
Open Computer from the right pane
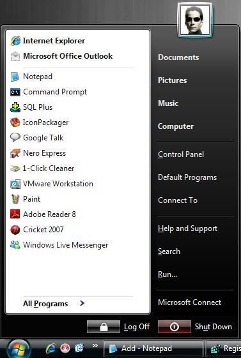point(176,126)
